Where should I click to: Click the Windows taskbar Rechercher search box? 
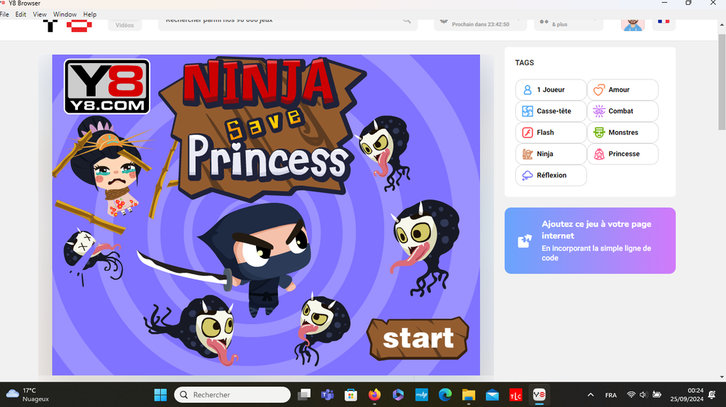233,395
